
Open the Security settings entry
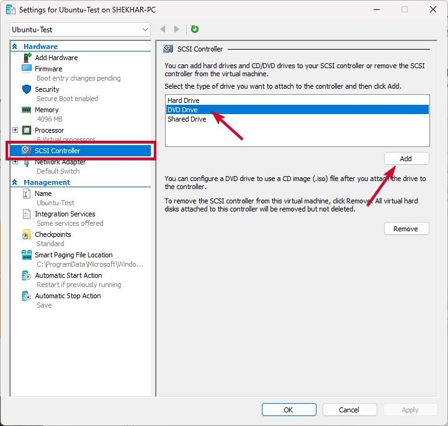[47, 89]
